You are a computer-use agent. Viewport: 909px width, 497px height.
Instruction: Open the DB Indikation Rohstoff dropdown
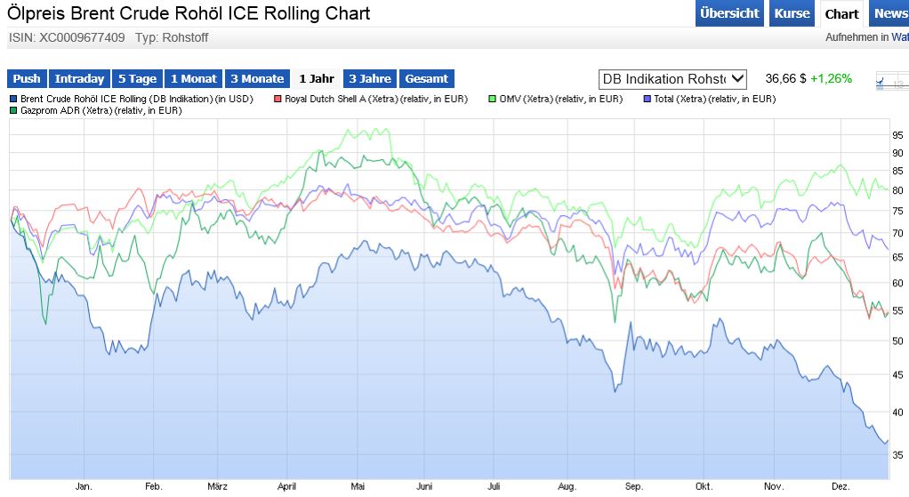click(673, 78)
